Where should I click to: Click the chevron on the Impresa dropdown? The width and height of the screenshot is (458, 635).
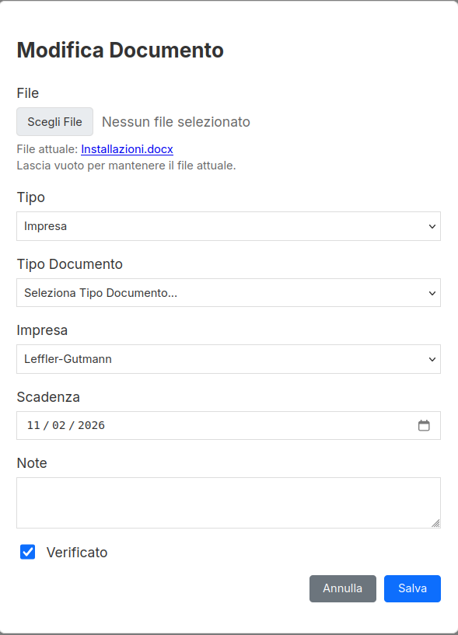[x=432, y=359]
